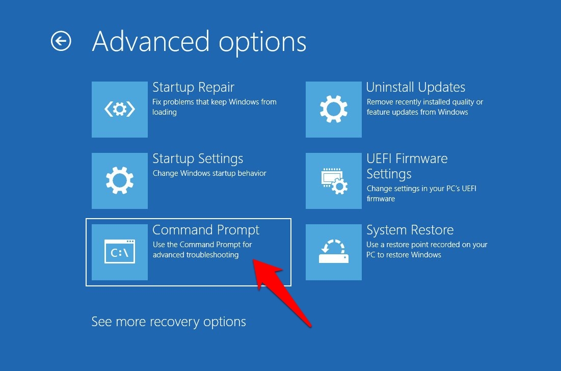Viewport: 561px width, 371px height.
Task: Select the System Restore drive icon
Action: tap(333, 252)
